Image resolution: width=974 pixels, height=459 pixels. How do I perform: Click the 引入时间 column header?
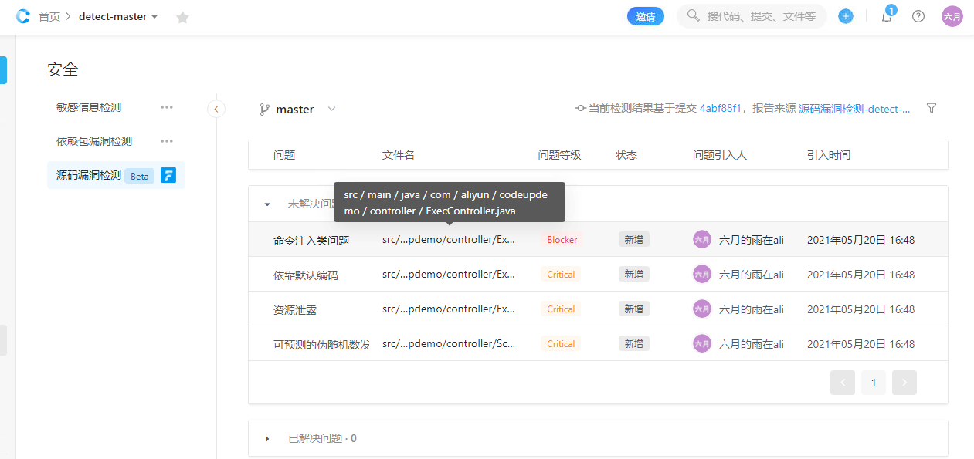point(829,155)
